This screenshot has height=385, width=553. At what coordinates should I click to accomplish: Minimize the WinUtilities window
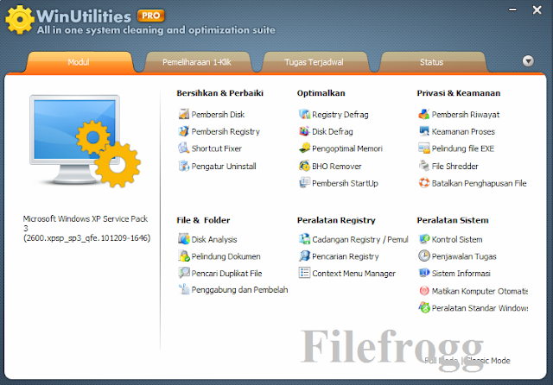pyautogui.click(x=512, y=9)
